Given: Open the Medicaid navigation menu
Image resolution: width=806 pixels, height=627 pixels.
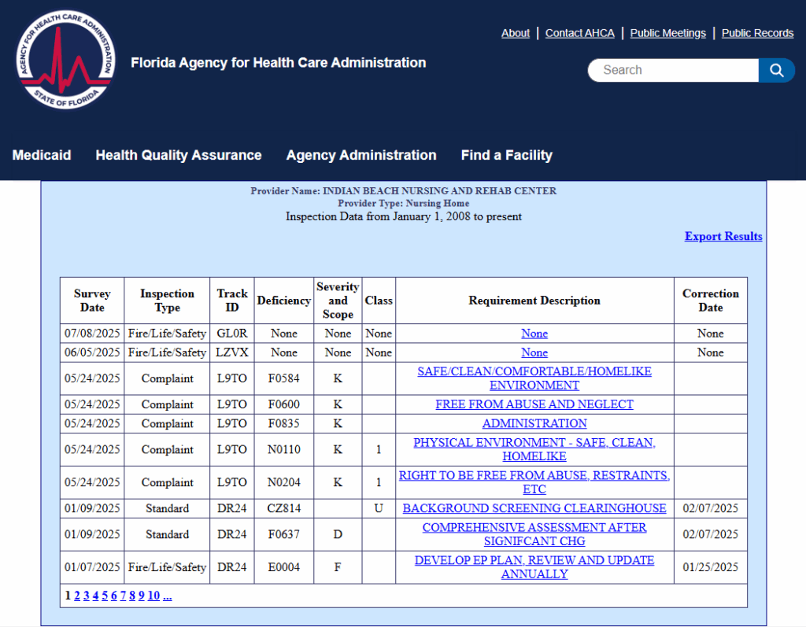Looking at the screenshot, I should tap(41, 155).
